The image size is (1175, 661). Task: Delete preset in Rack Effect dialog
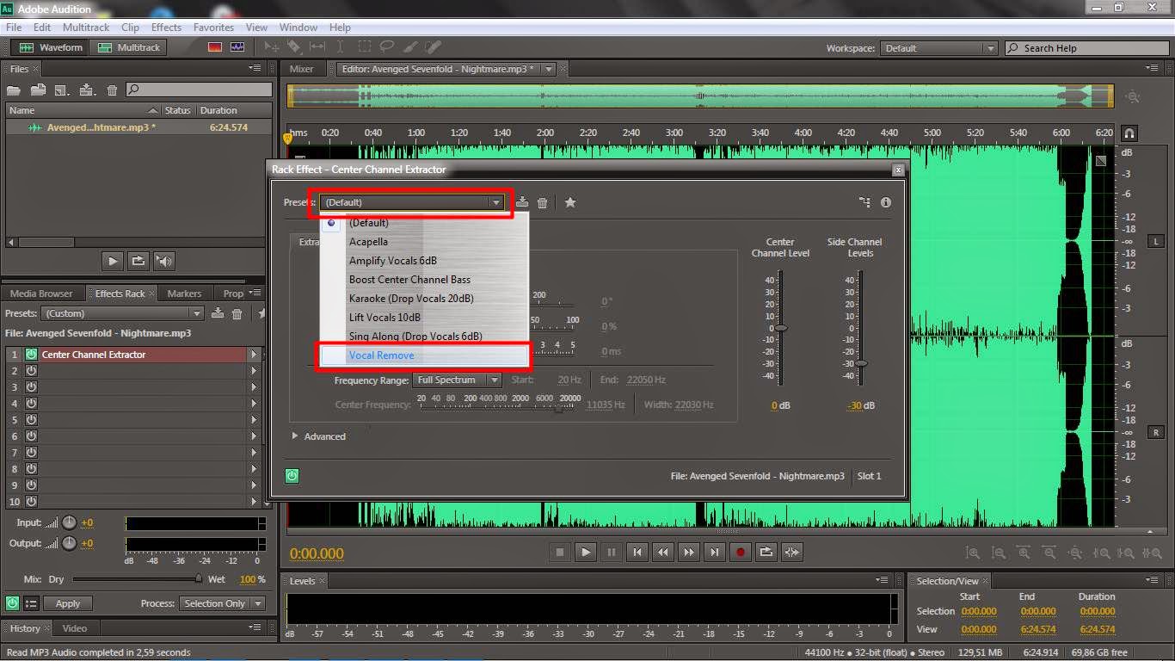543,202
